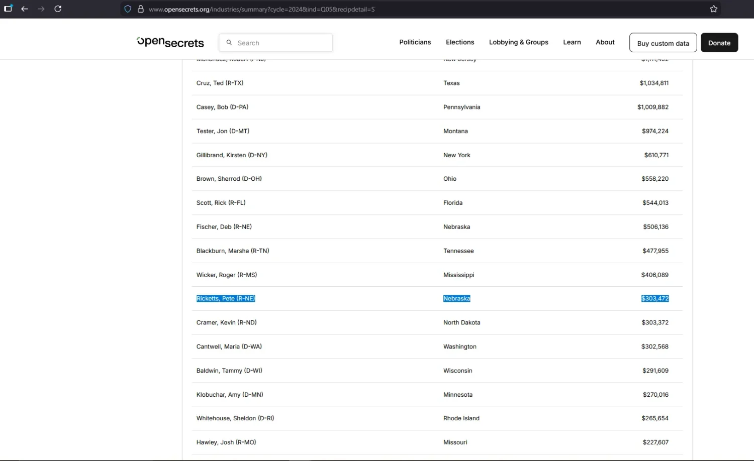Screen dimensions: 754x461
Task: Click the Missouri state cell
Action: click(x=455, y=443)
